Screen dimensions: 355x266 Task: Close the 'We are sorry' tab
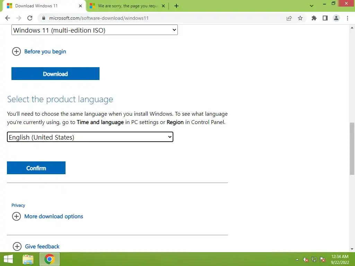click(x=163, y=6)
